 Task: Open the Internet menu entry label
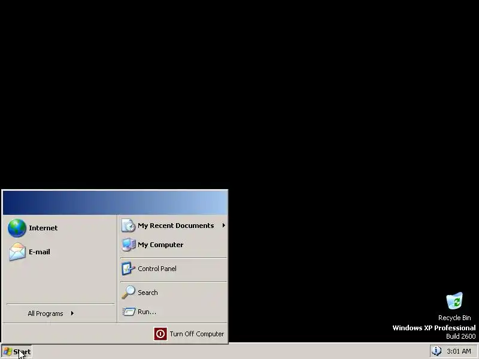(43, 228)
